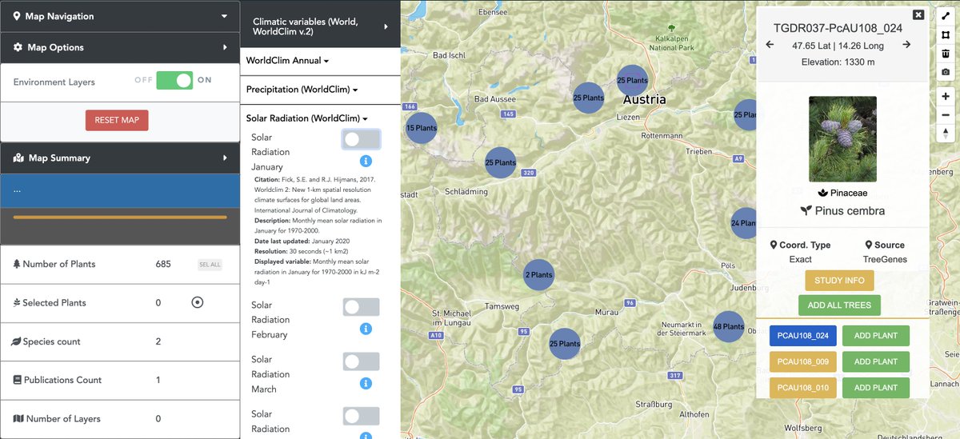Collapse the Solar Radiation (WorldClim) dropdown
Screen dimensions: 960x439
306,118
